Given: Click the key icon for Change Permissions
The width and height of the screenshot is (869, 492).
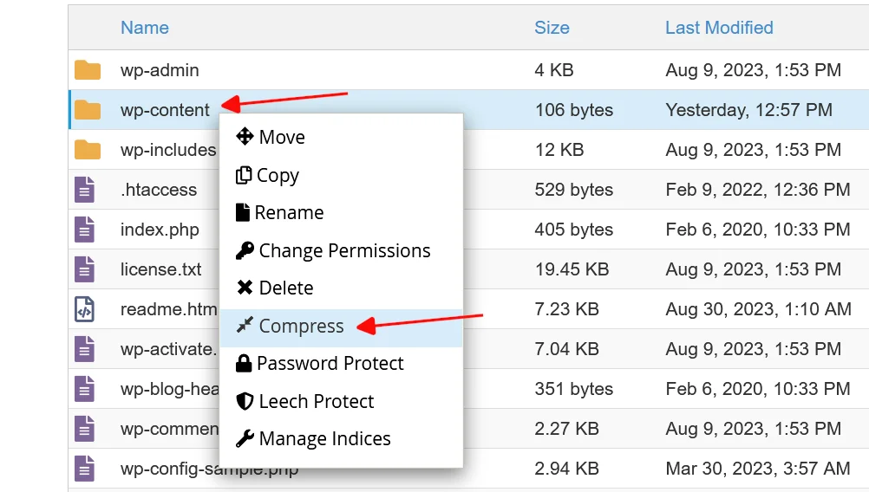Looking at the screenshot, I should 245,250.
